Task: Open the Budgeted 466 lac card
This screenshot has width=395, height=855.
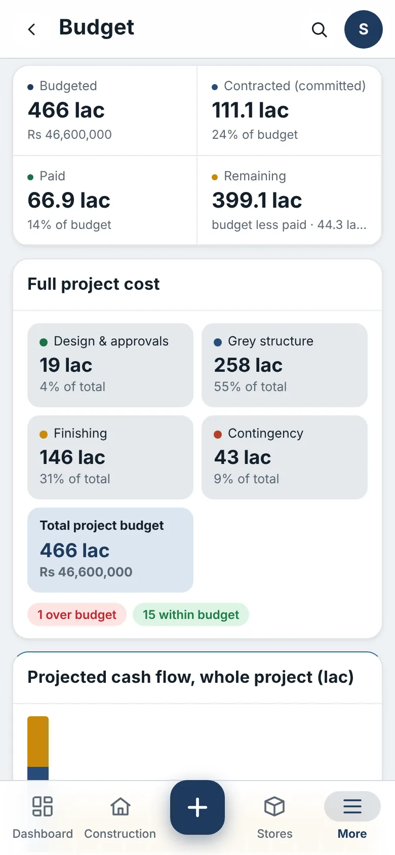Action: (105, 110)
